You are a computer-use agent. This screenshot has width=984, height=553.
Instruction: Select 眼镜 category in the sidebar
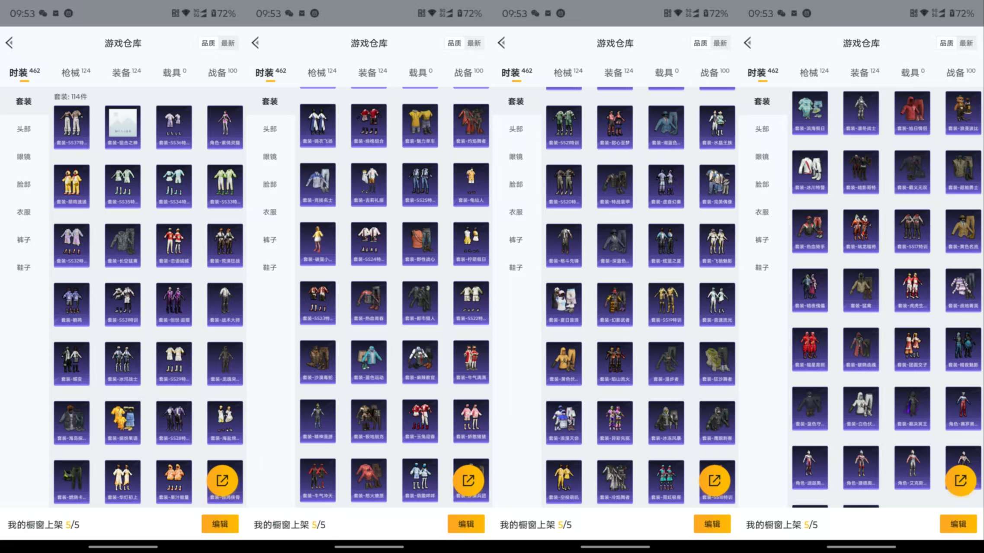coord(24,157)
